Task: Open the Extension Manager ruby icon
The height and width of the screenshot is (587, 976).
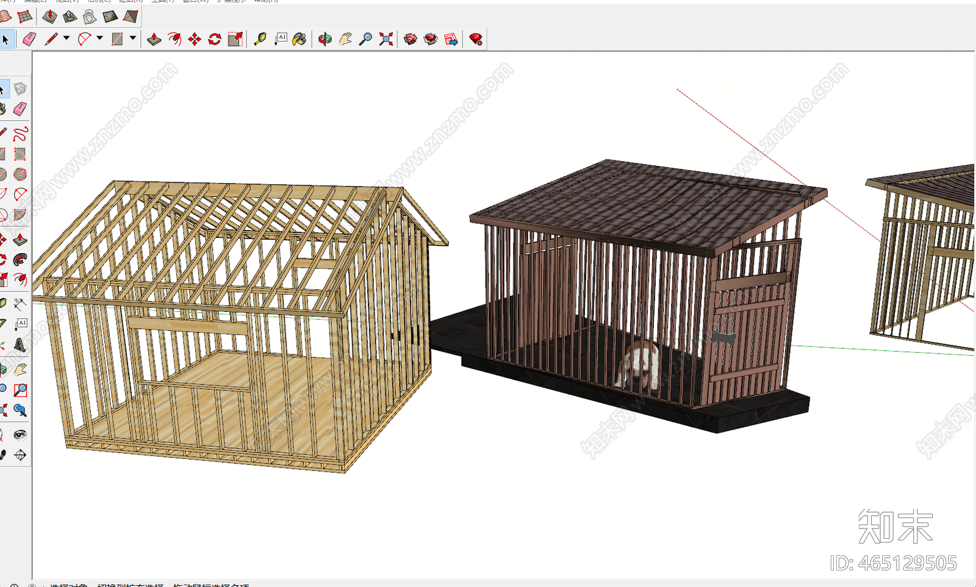Action: click(476, 40)
